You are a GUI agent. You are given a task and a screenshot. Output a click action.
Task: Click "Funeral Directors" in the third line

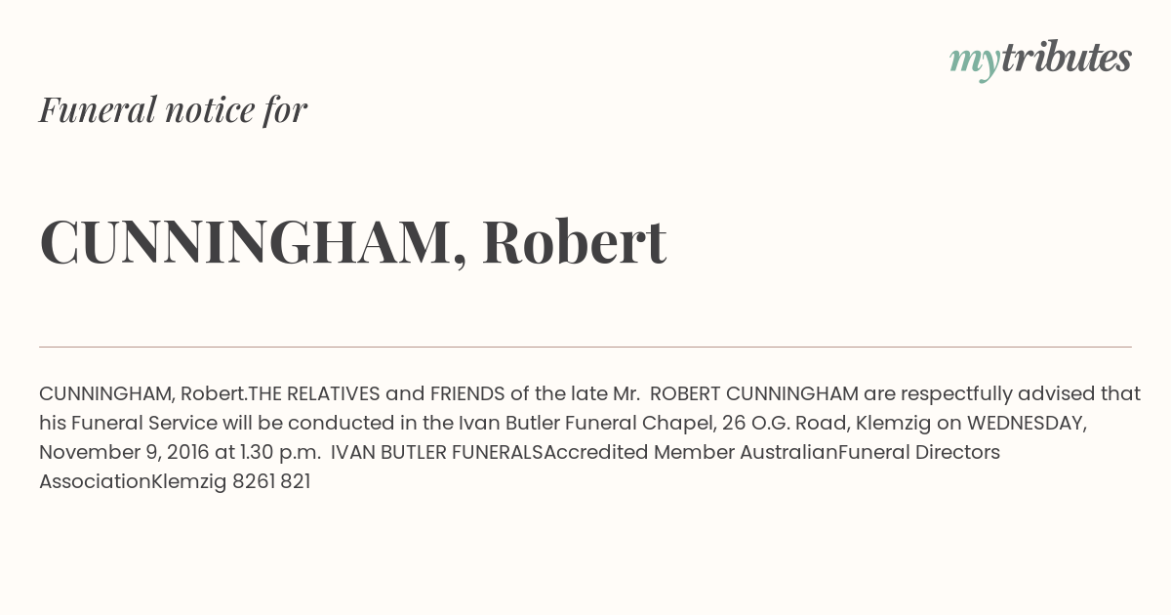coord(919,453)
